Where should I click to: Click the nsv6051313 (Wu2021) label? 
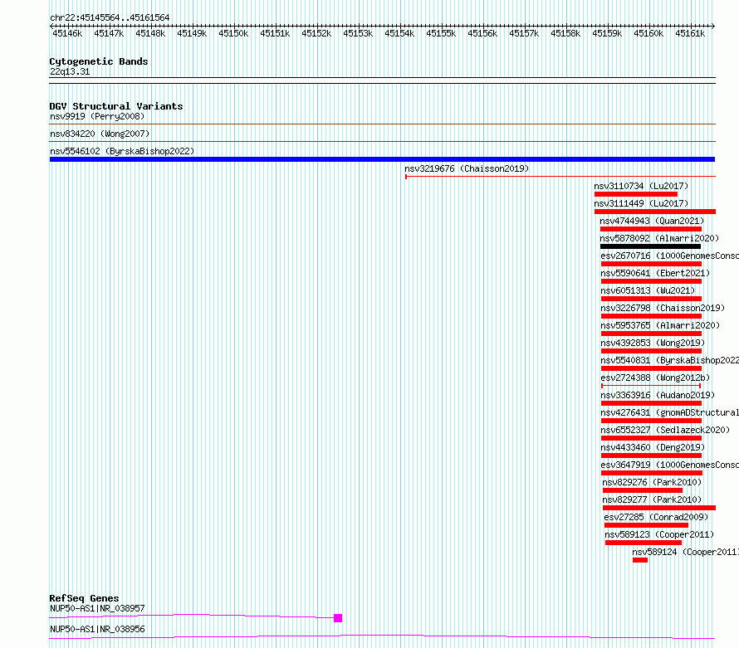(648, 290)
